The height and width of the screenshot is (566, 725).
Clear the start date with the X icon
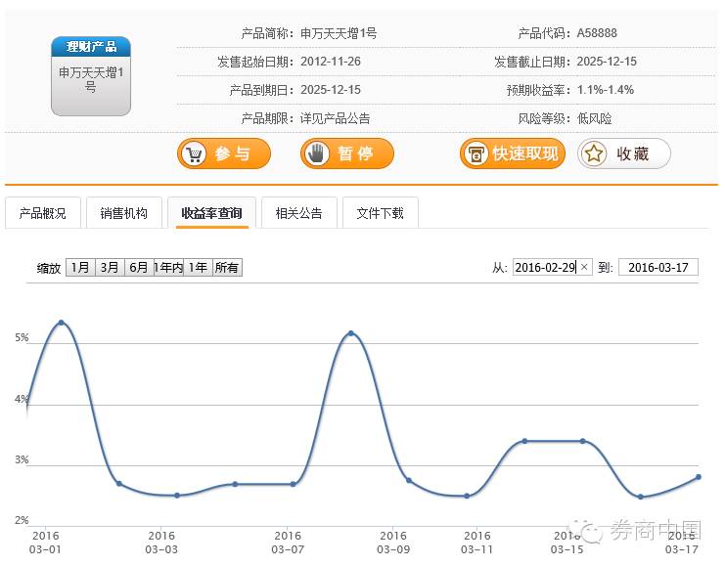584,267
